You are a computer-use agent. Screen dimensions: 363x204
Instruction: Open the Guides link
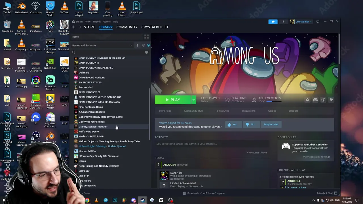272,111
